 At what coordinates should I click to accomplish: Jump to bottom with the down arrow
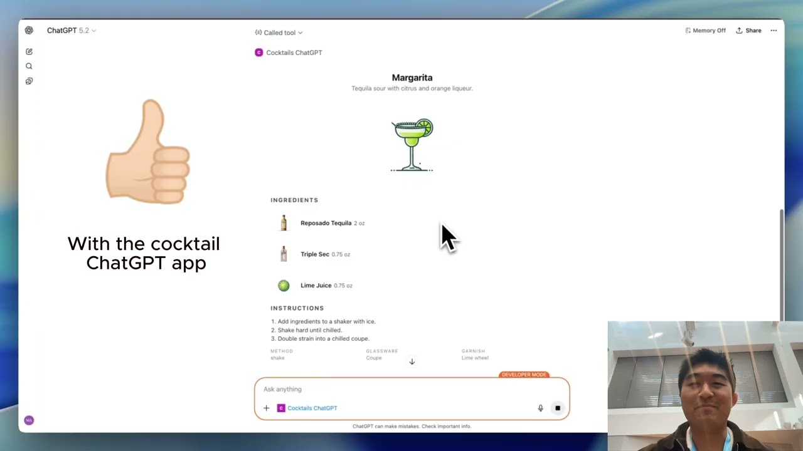click(x=412, y=361)
